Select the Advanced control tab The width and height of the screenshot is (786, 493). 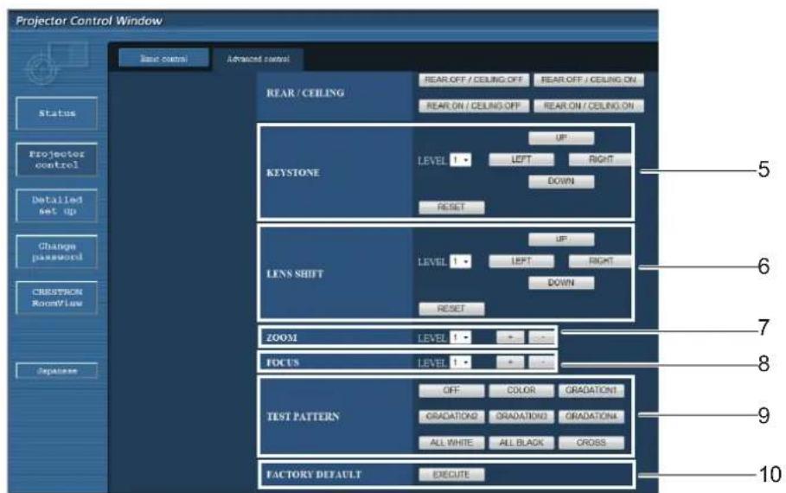coord(259,59)
